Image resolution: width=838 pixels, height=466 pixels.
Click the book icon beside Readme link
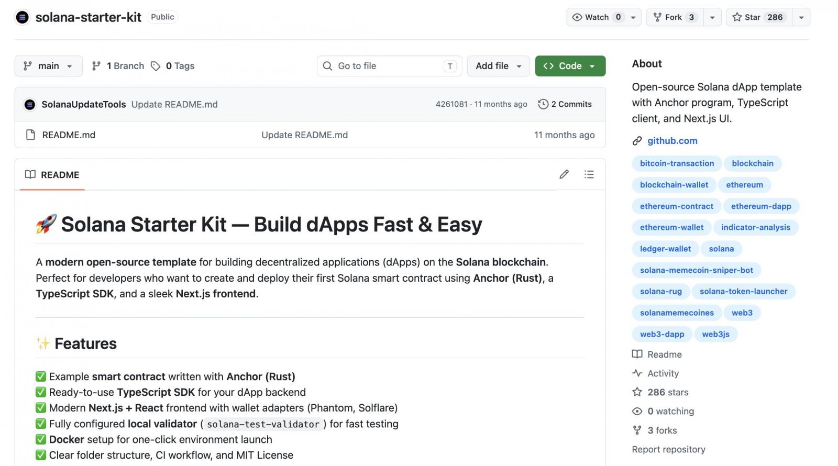pos(637,354)
